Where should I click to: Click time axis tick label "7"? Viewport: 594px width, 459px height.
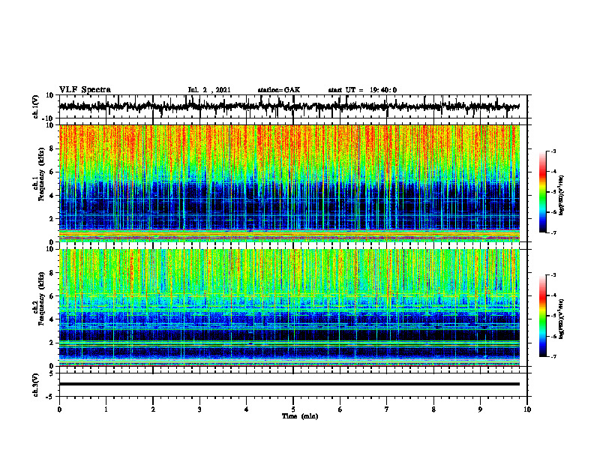click(387, 409)
